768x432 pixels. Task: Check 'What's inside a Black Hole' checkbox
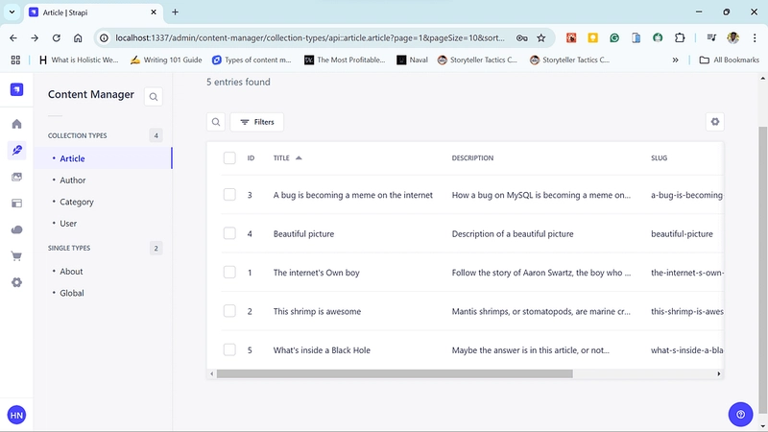click(229, 349)
